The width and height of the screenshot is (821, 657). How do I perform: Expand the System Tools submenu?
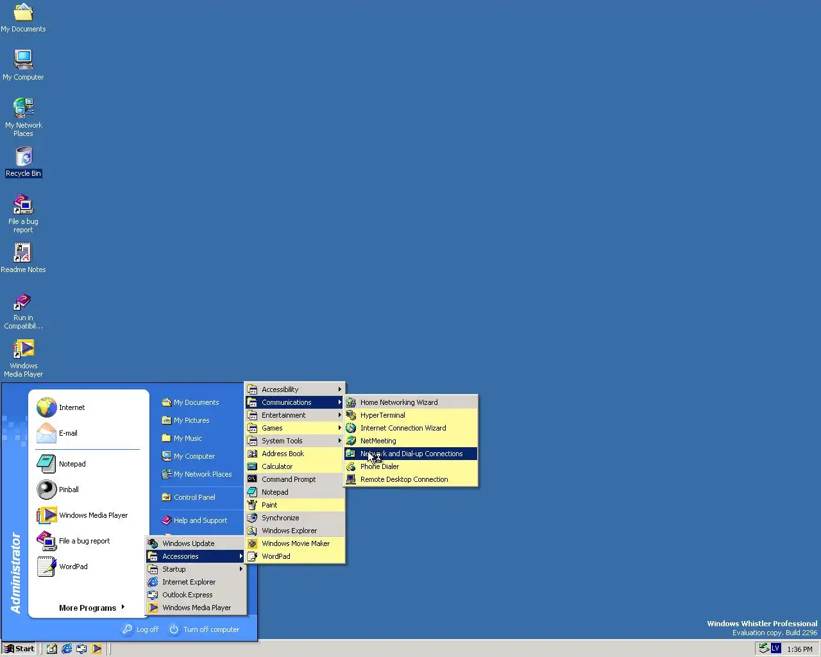pyautogui.click(x=295, y=441)
